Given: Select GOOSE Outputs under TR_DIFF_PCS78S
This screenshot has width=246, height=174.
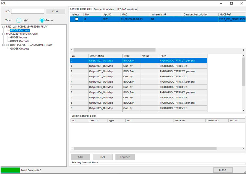Looking at the screenshot, I should (x=20, y=49).
